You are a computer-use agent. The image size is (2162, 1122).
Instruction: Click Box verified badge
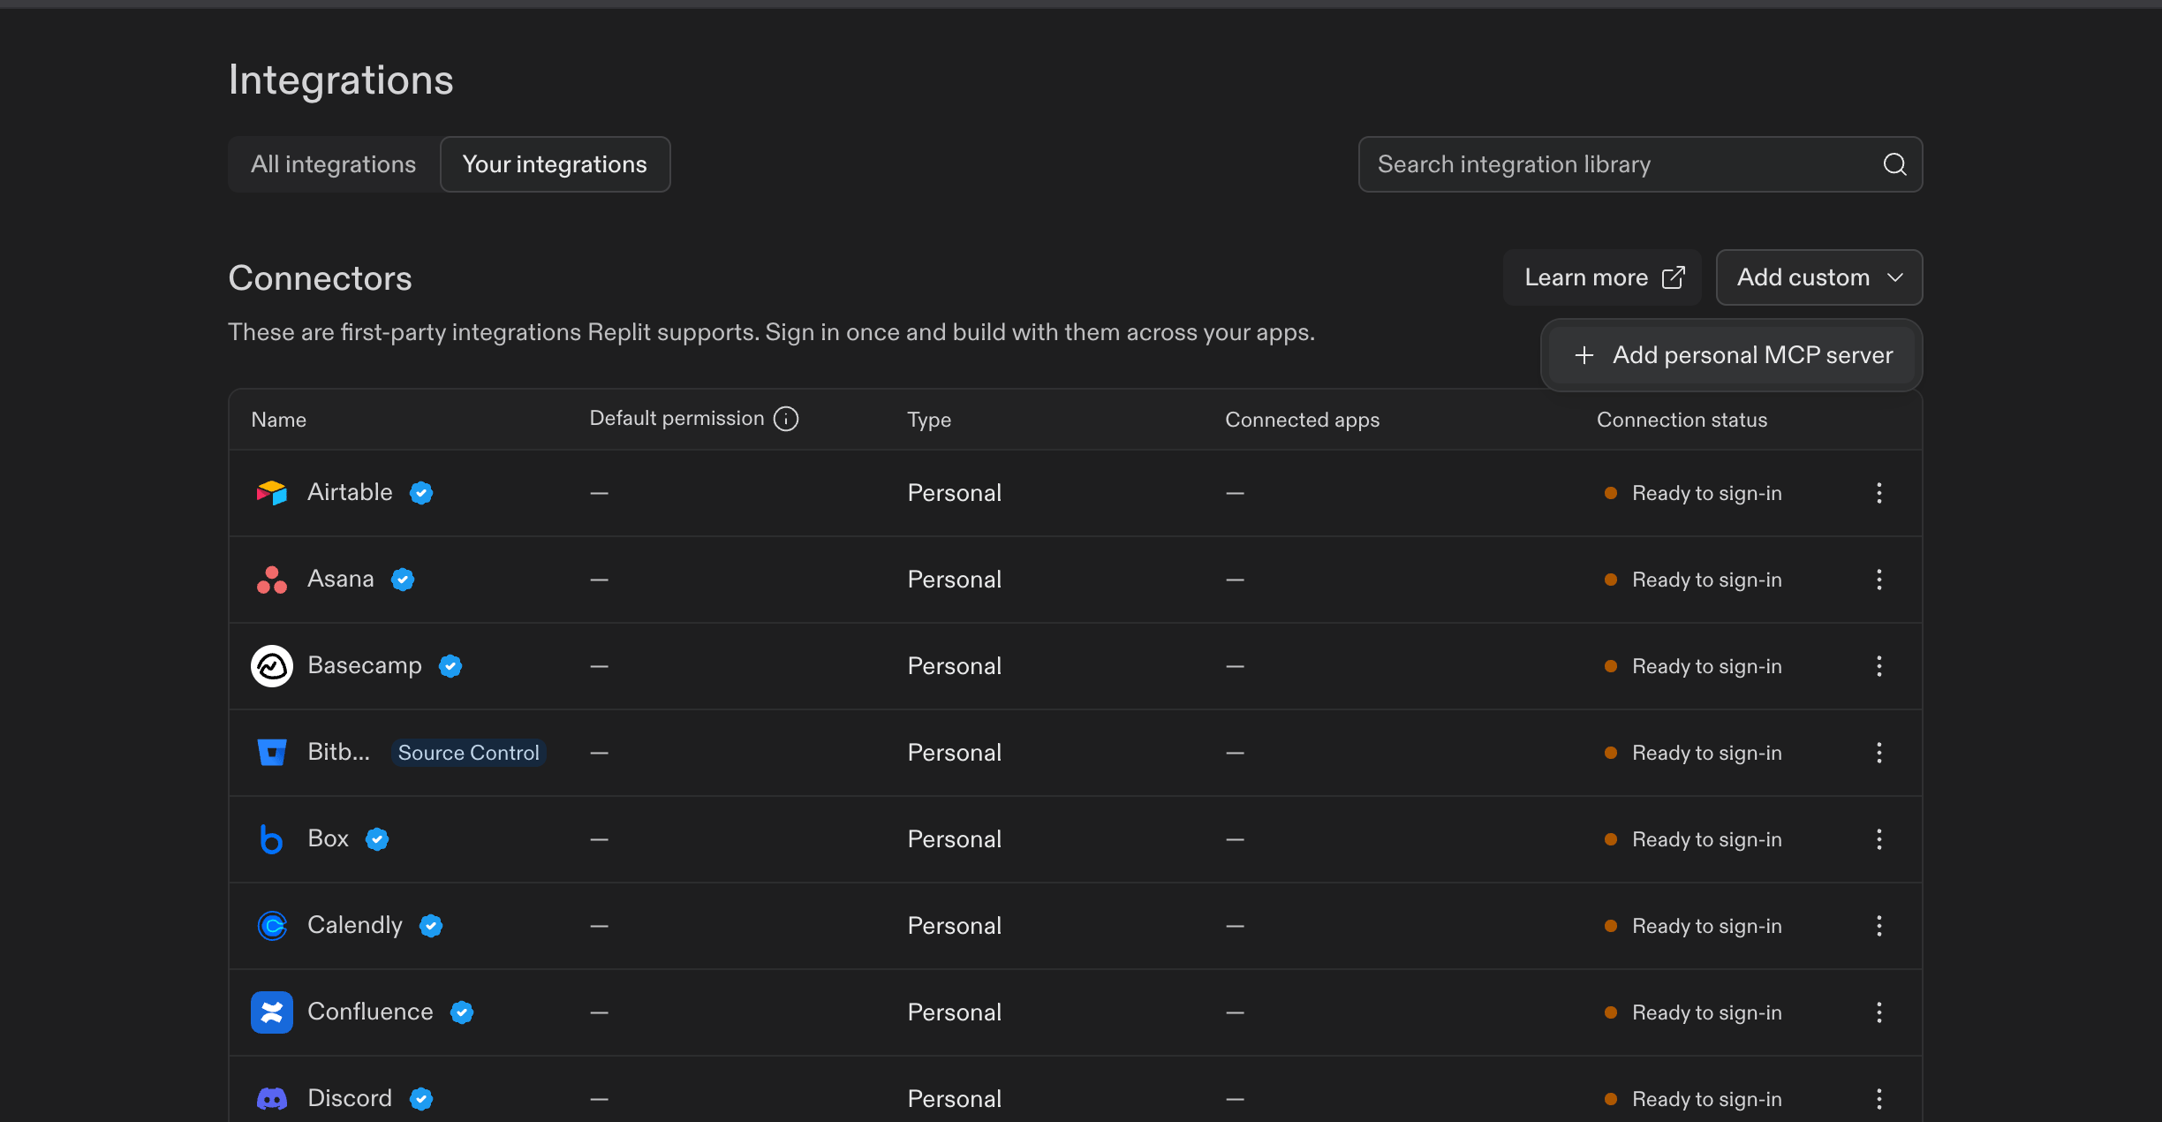point(377,839)
